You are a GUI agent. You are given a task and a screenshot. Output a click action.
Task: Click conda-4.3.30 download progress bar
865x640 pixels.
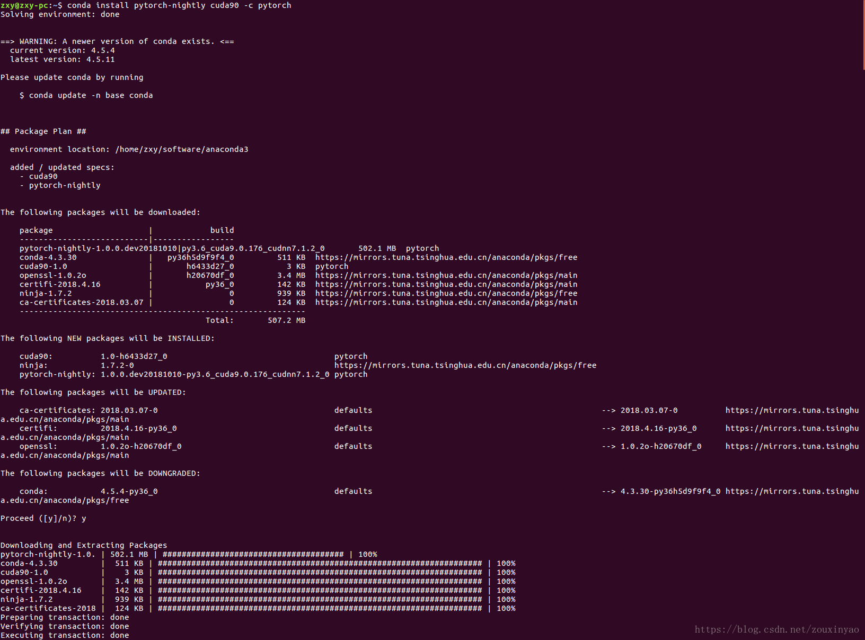pos(320,563)
